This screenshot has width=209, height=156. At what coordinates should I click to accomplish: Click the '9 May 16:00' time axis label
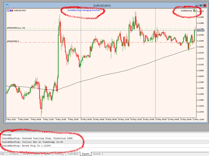coord(61,119)
